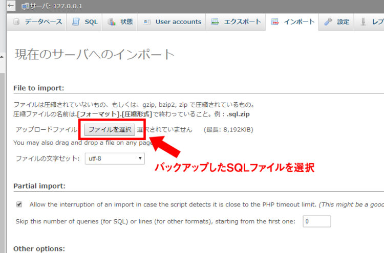Click the server icon in the breadcrumb
The width and height of the screenshot is (384, 253).
25,7
